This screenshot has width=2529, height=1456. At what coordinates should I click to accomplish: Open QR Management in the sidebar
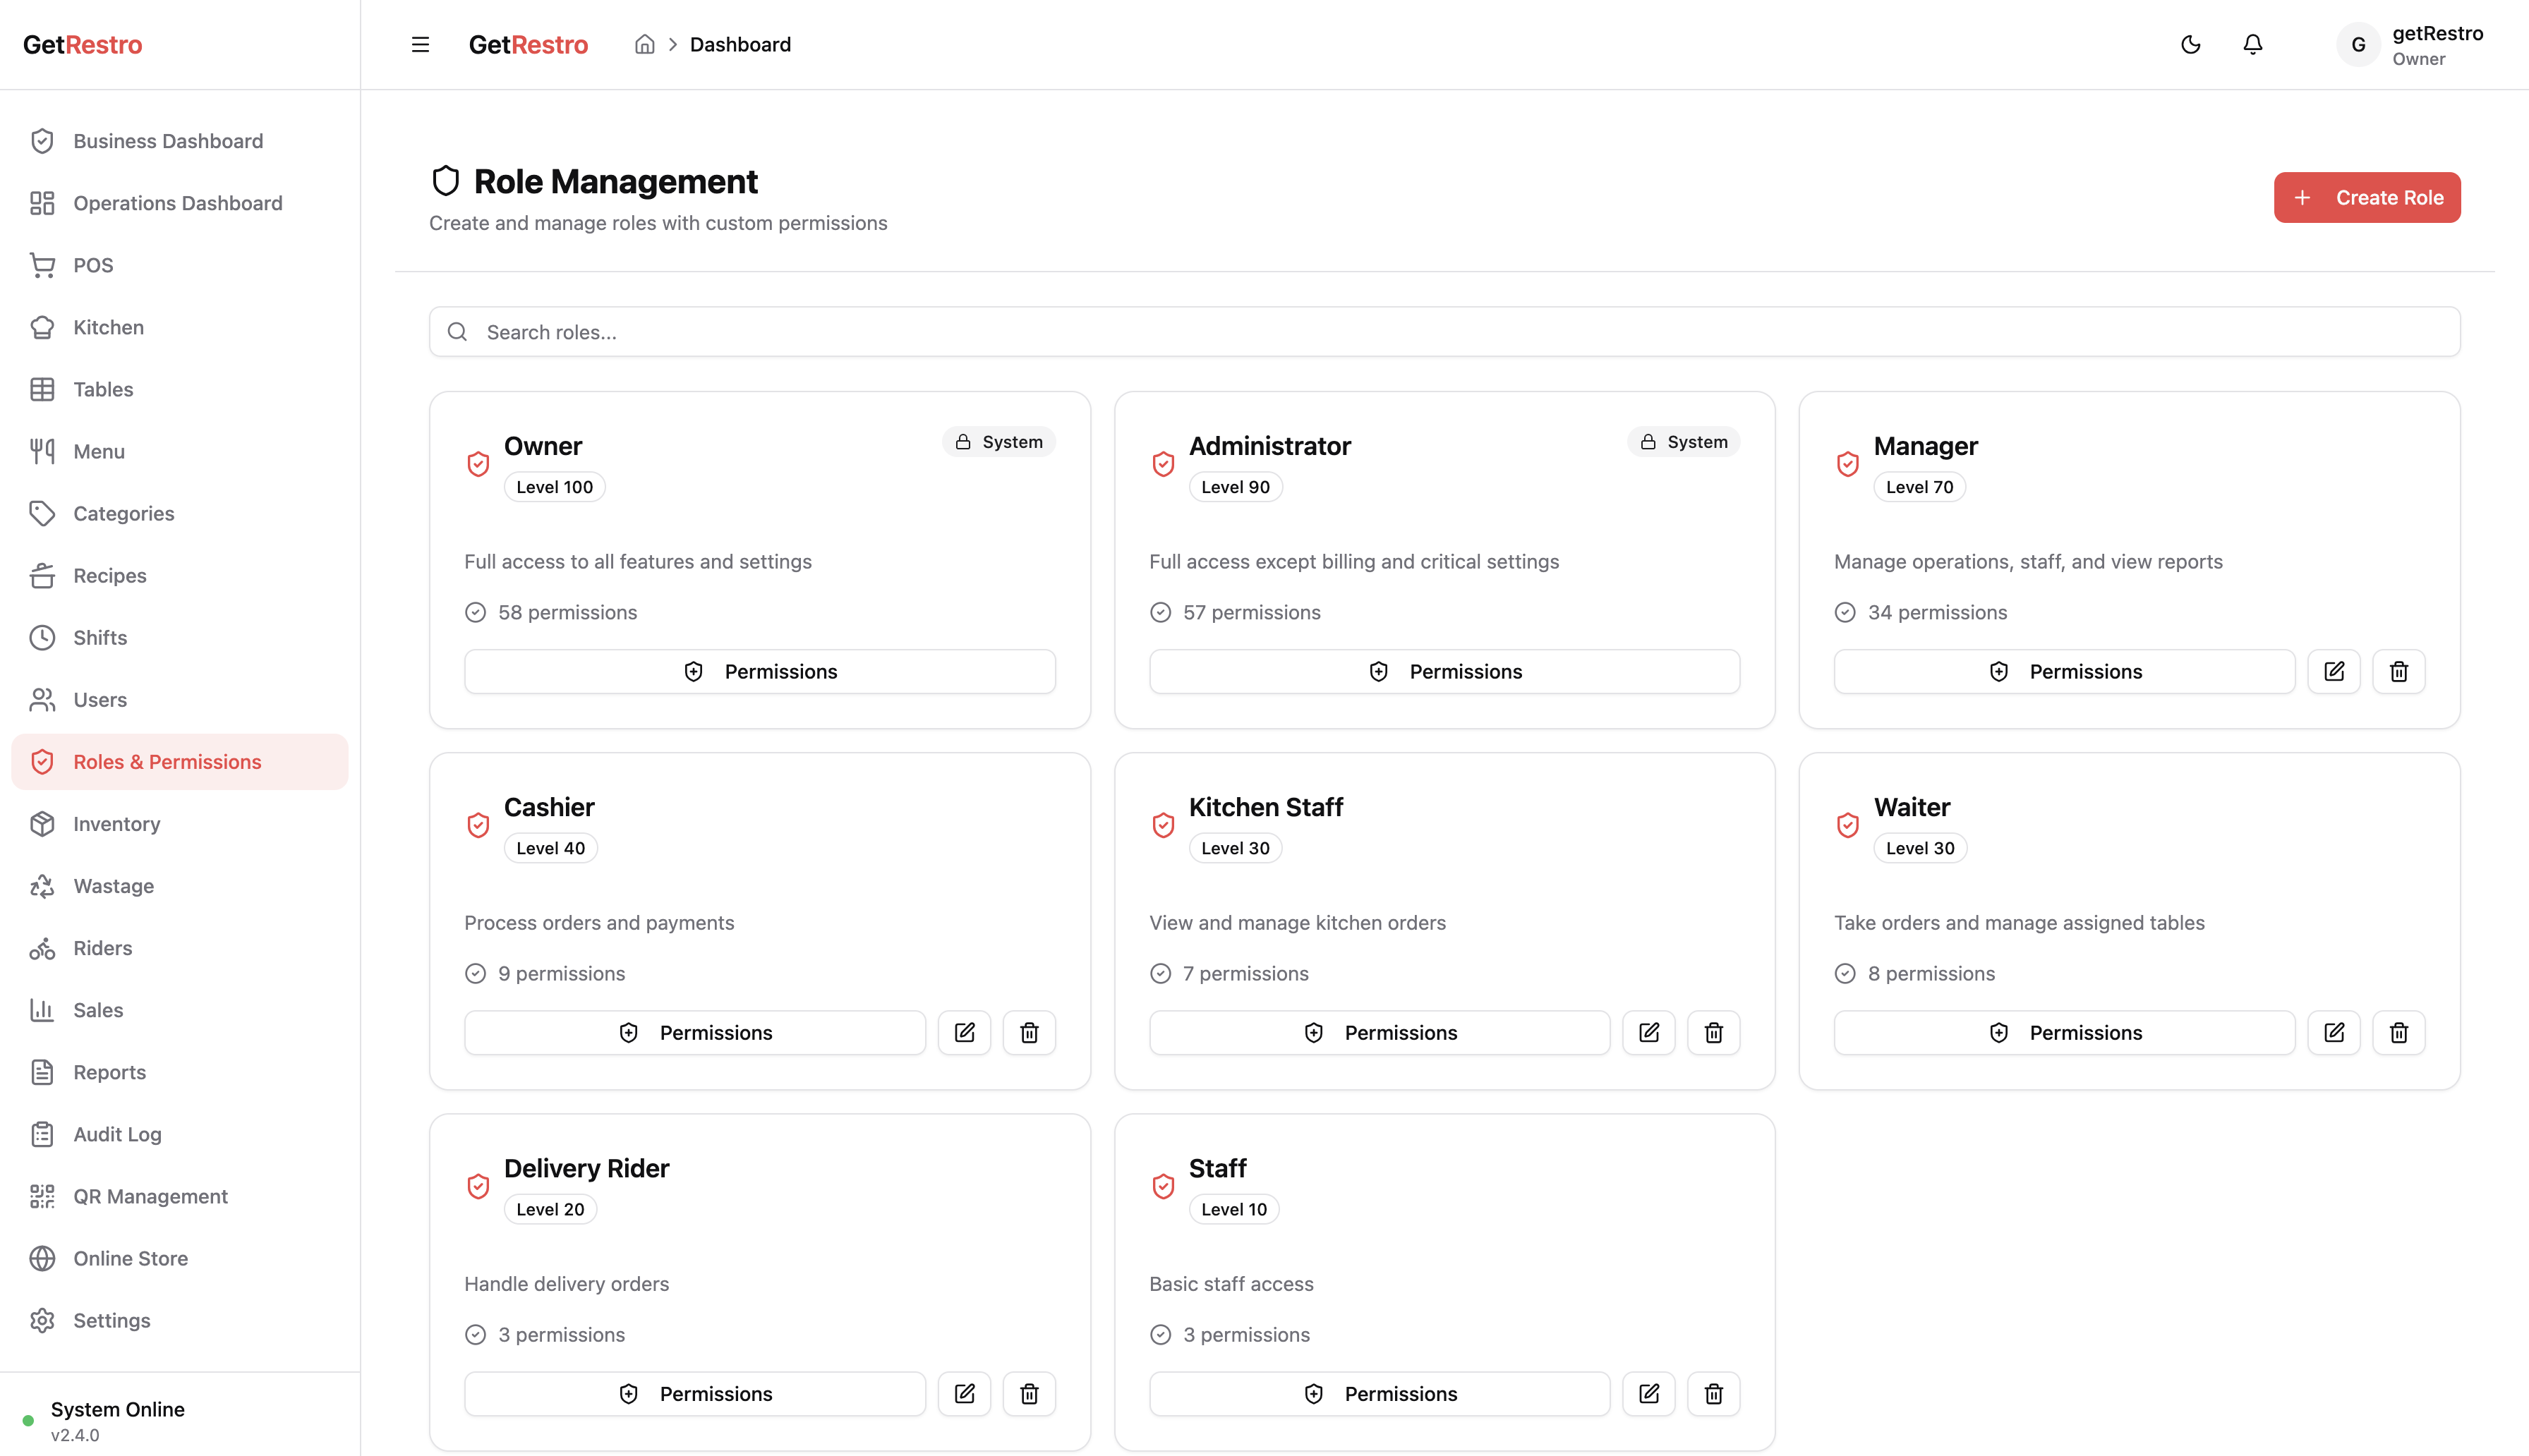coord(150,1196)
